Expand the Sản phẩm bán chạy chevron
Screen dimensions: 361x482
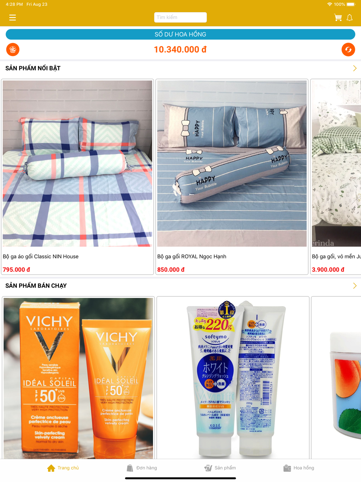(355, 286)
